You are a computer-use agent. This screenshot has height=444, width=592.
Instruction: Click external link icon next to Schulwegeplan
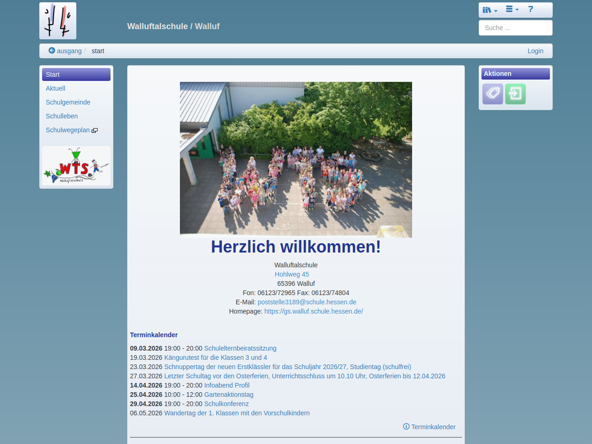95,130
